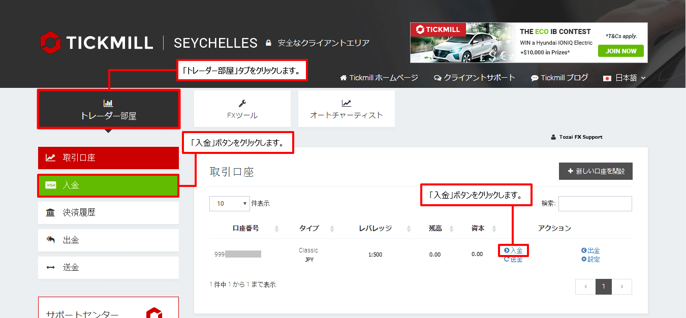Select 送金 in the sidebar menu

(108, 268)
